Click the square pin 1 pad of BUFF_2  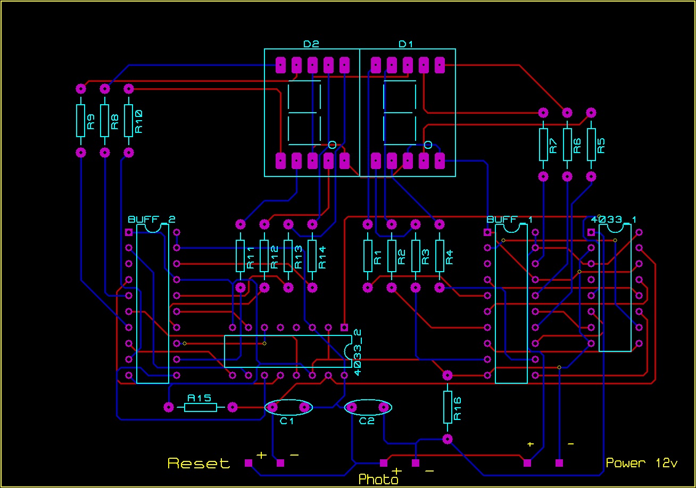coord(128,232)
